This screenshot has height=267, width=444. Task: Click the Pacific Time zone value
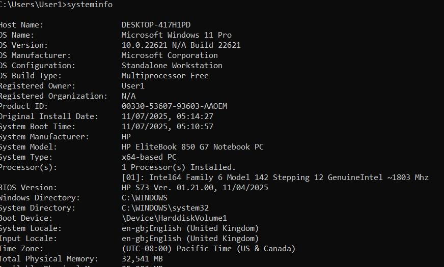click(208, 249)
